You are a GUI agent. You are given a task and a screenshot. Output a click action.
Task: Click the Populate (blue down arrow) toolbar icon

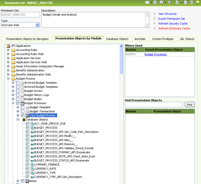tap(155, 3)
